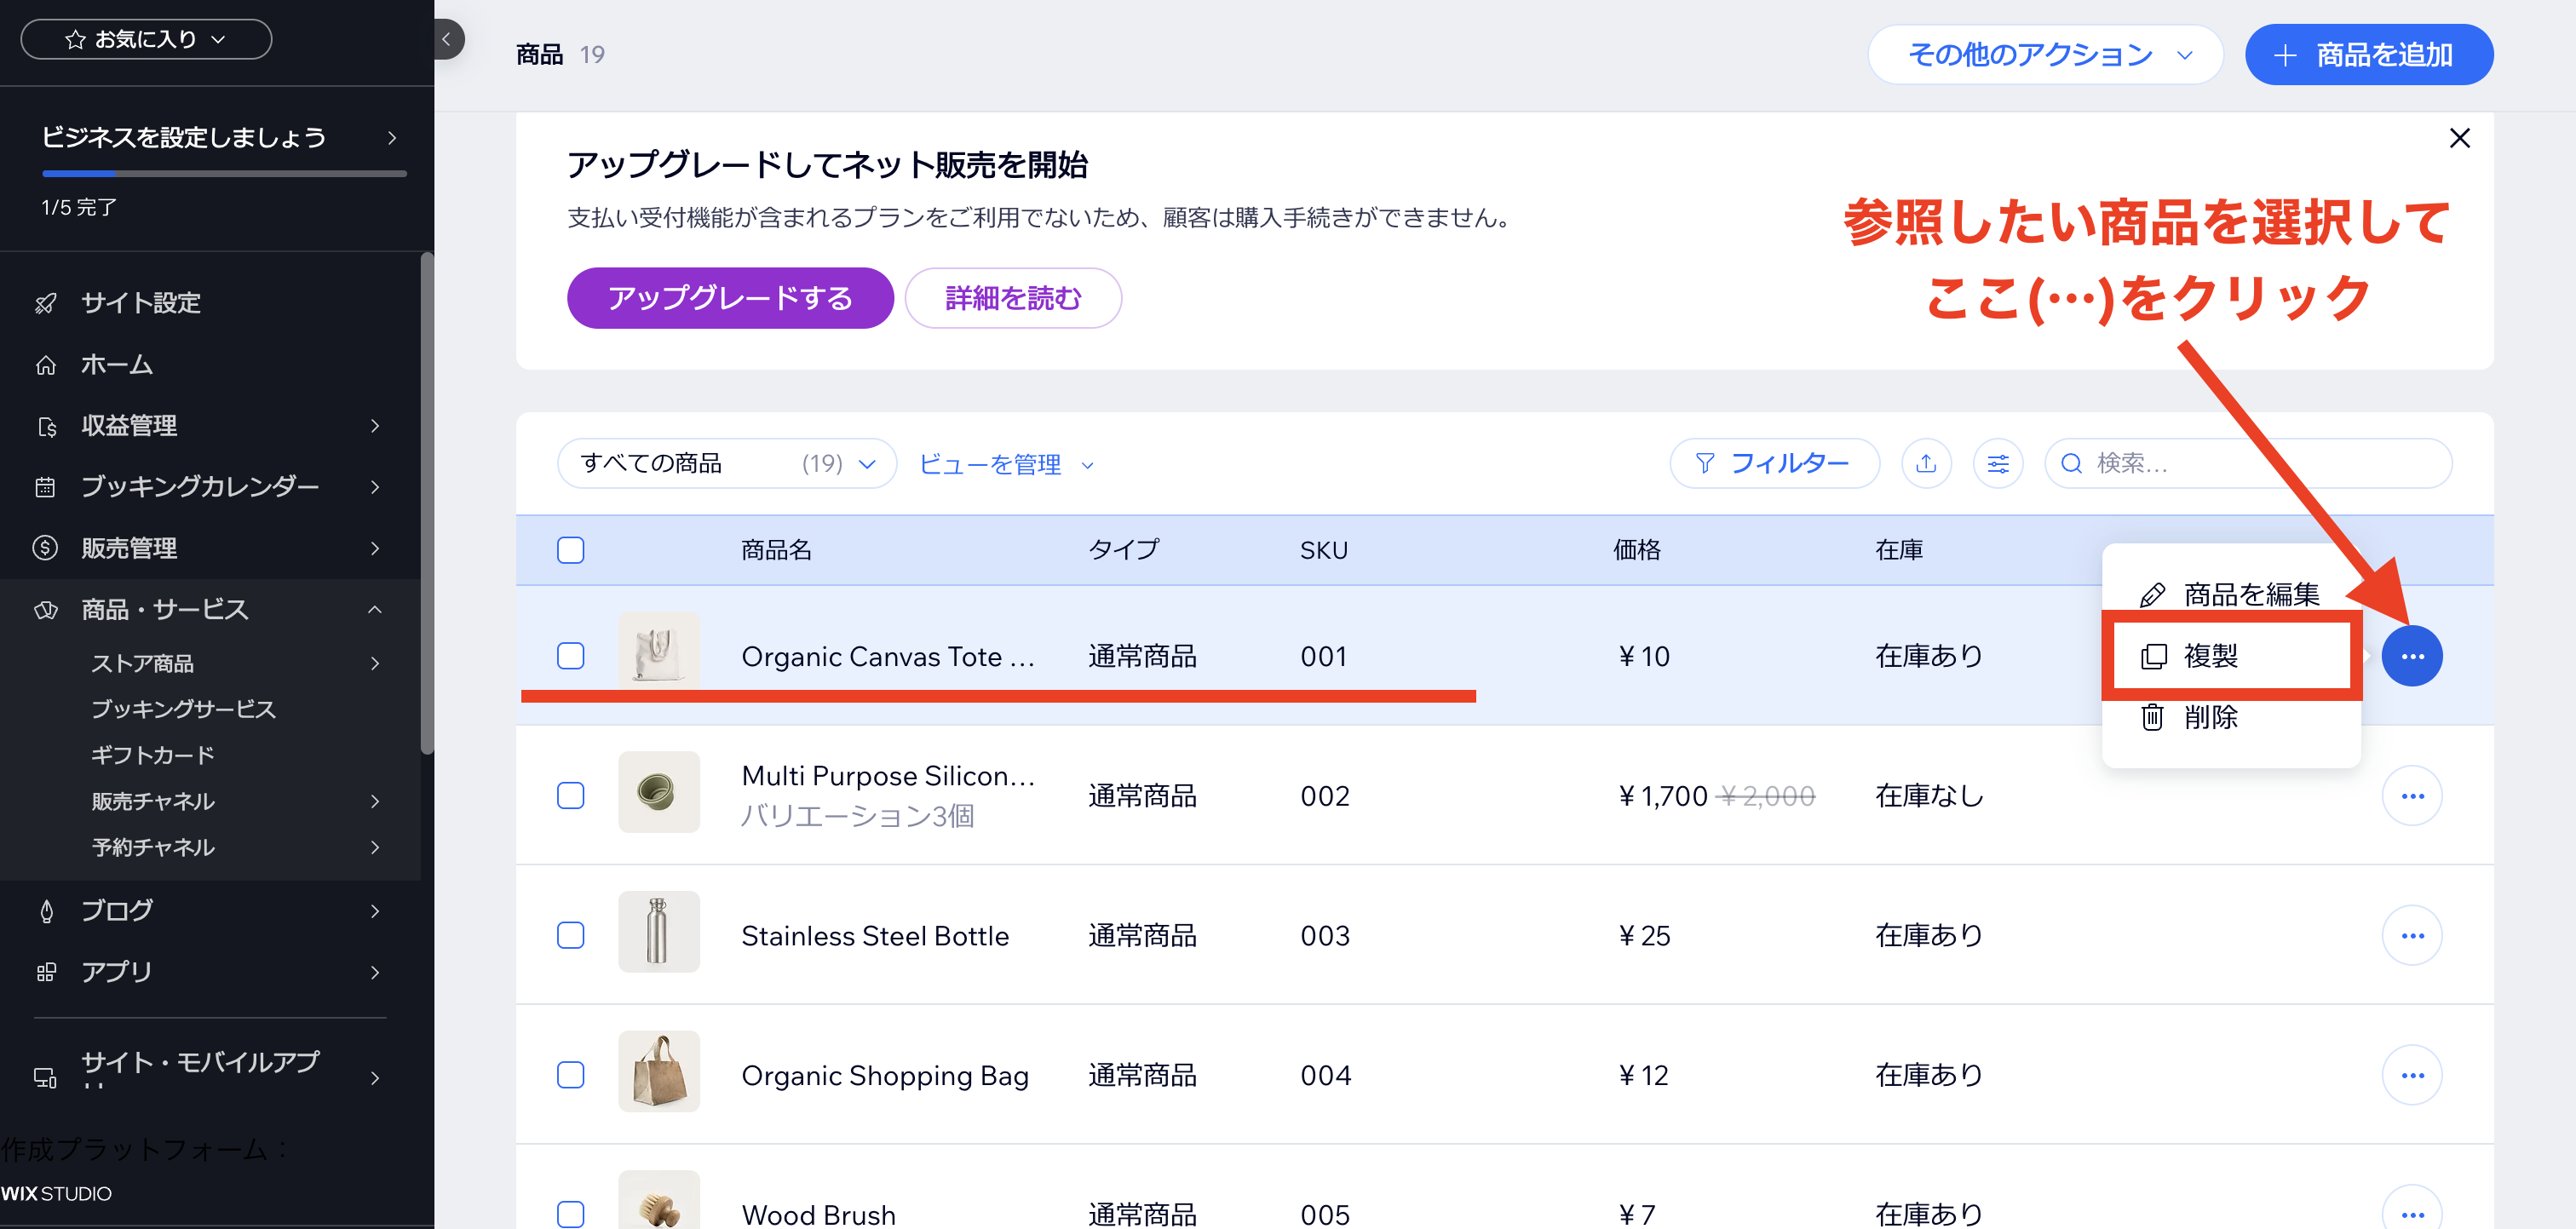The image size is (2576, 1229).
Task: Open the 収益管理 sidebar icon
Action: (46, 425)
